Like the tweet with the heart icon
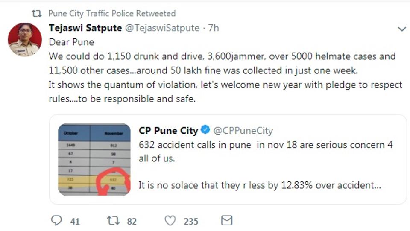Viewport: 410px width, 231px height. click(x=170, y=220)
